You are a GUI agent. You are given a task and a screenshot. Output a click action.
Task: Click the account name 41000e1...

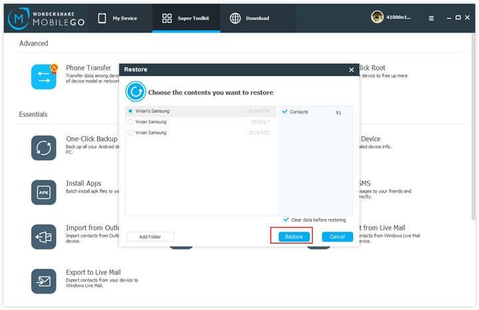(x=399, y=17)
